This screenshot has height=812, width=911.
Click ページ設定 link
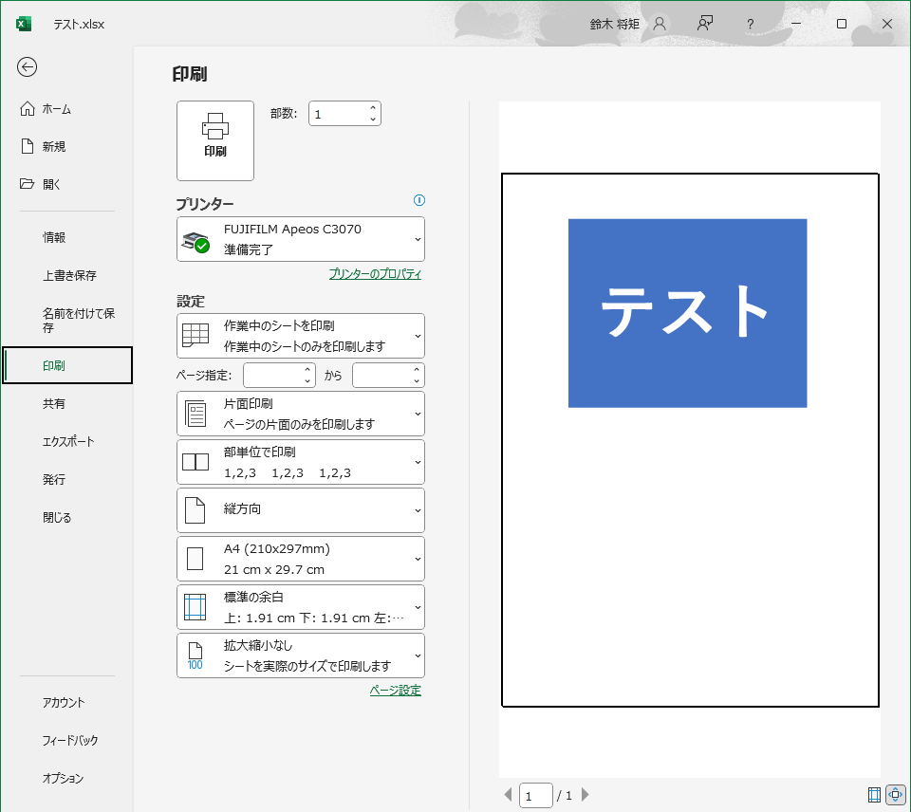pos(395,690)
